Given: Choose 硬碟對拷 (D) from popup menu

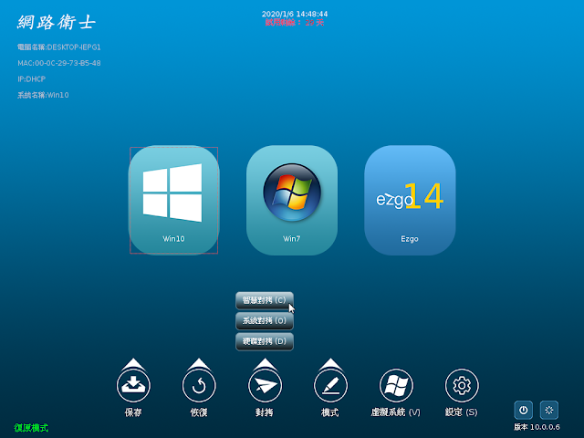Looking at the screenshot, I should point(265,341).
